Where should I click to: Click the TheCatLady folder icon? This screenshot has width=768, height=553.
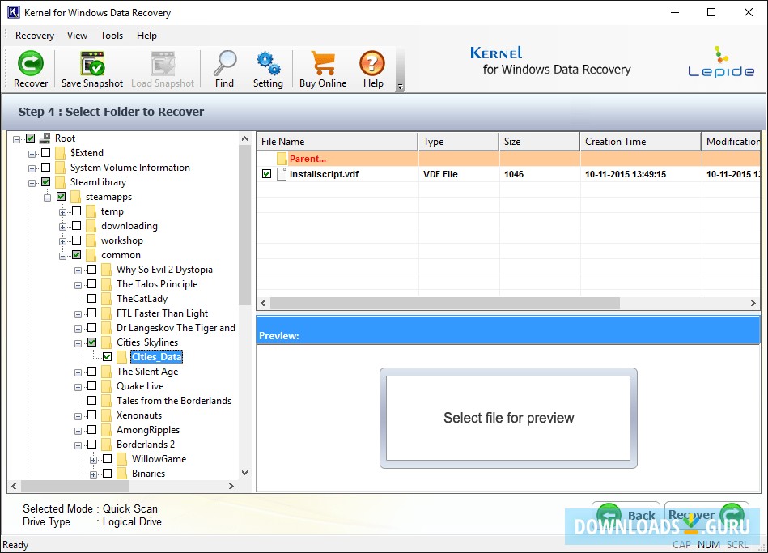pyautogui.click(x=106, y=299)
